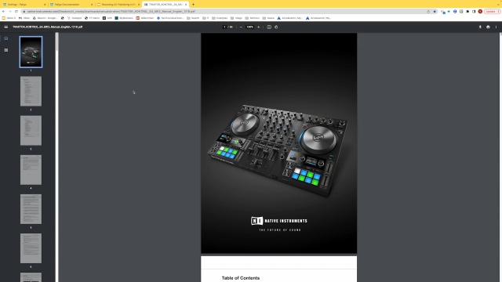The image size is (502, 282).
Task: Select page 2 thumbnail in sidebar
Action: pyautogui.click(x=31, y=91)
